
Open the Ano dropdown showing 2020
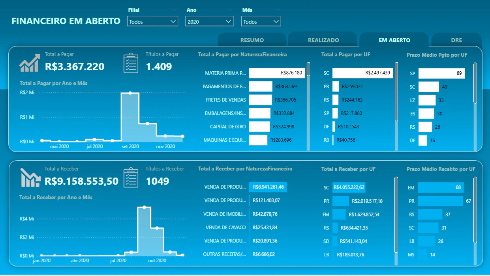coord(210,21)
